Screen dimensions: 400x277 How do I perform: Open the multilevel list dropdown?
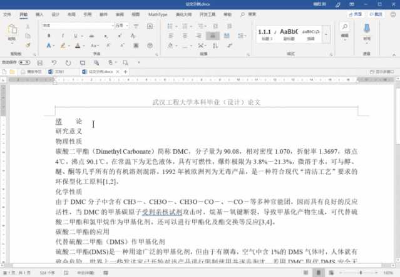[205, 26]
